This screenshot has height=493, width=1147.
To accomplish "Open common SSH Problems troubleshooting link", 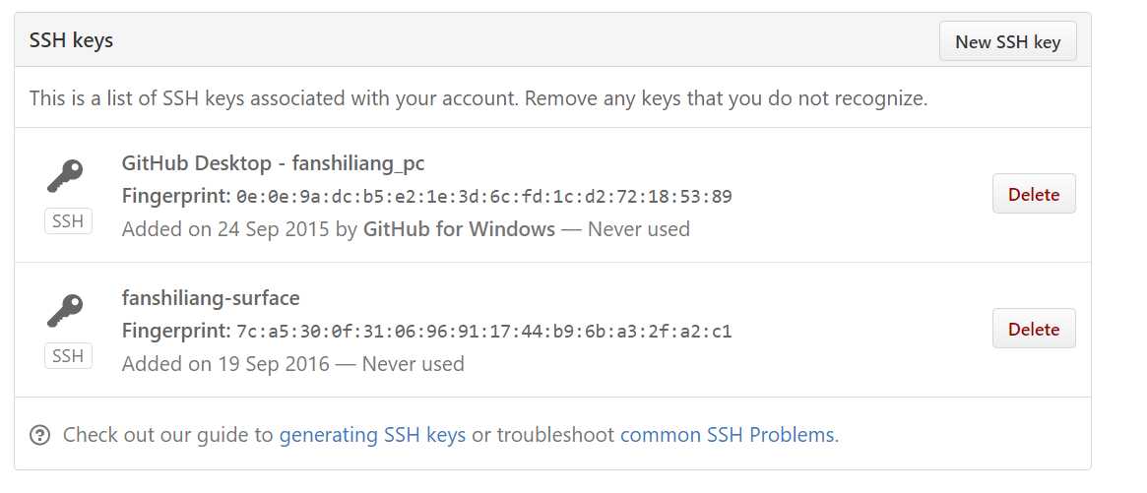I will [x=730, y=435].
